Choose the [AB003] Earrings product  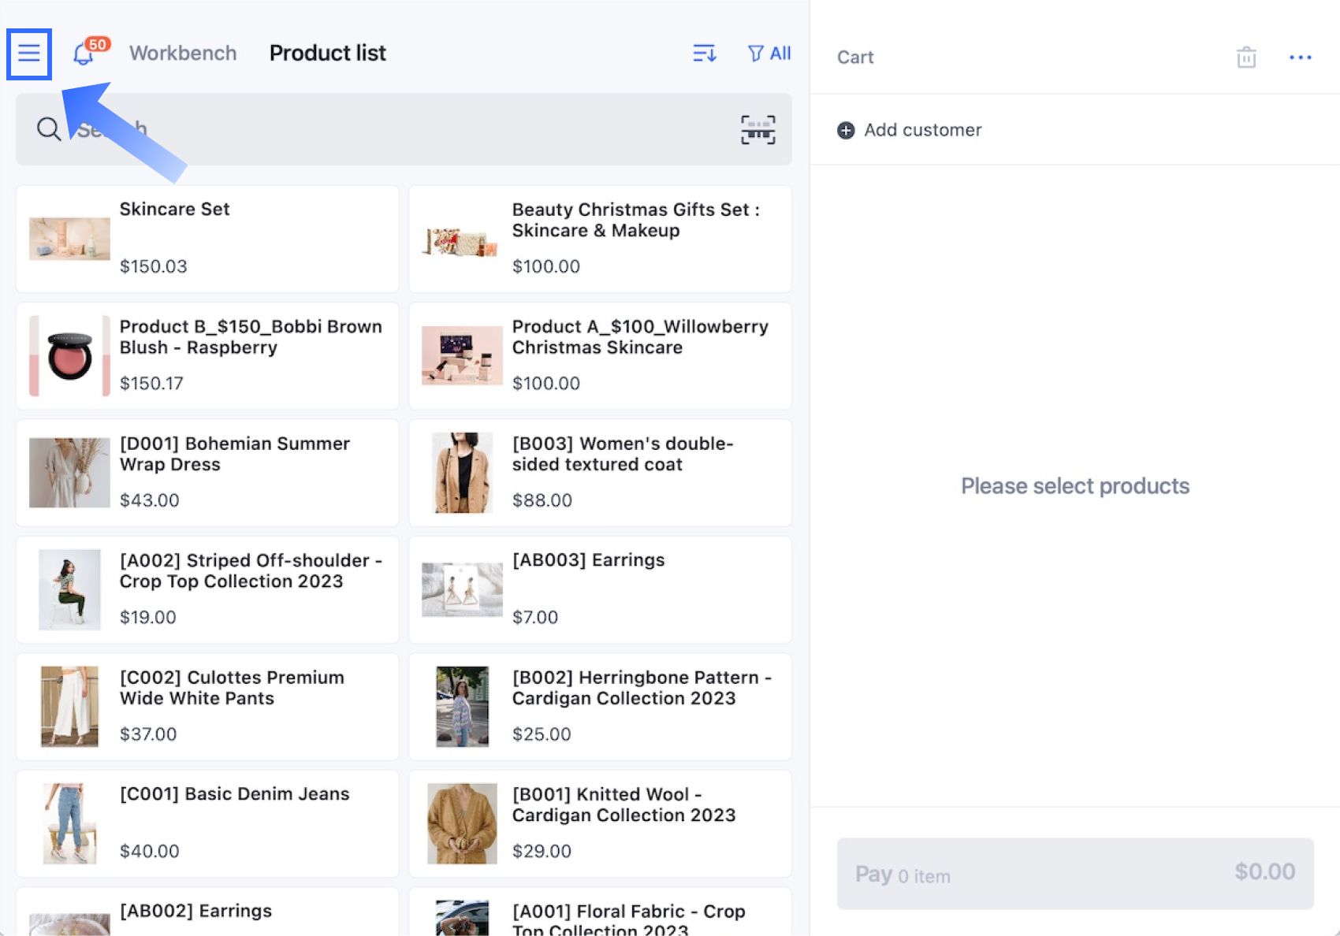[600, 589]
